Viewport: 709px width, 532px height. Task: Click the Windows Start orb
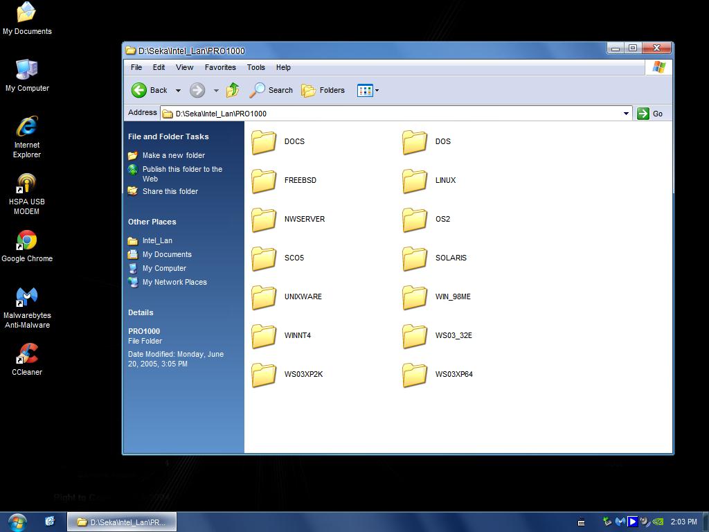pos(17,522)
